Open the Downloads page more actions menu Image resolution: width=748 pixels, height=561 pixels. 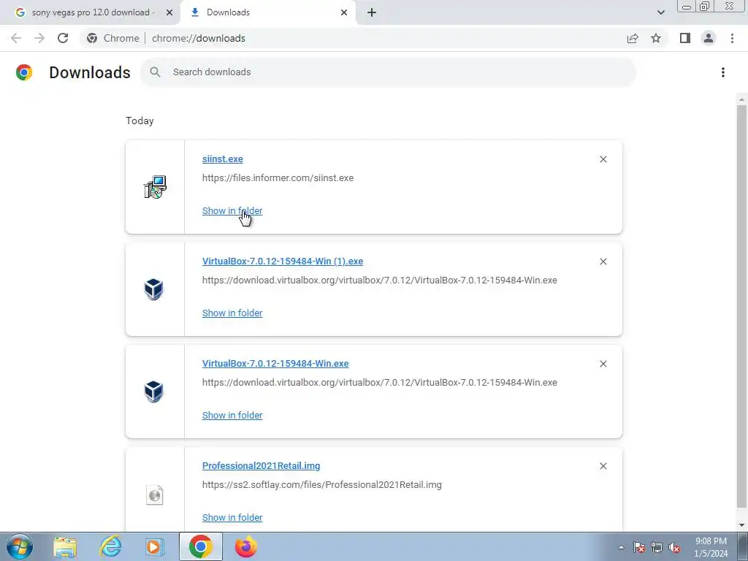coord(723,72)
